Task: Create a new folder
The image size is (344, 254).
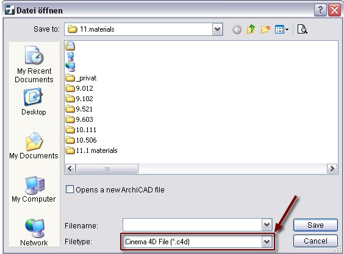Action: point(265,29)
